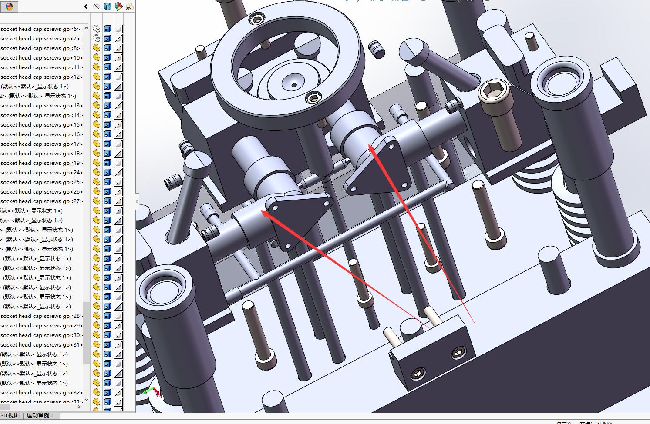Image resolution: width=650 pixels, height=424 pixels.
Task: Click the horizontal scroll-right arrow
Action: [x=79, y=407]
